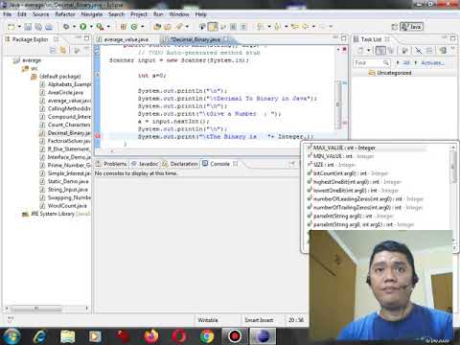Click the New Java Package icon
This screenshot has width=460, height=345.
(124, 27)
